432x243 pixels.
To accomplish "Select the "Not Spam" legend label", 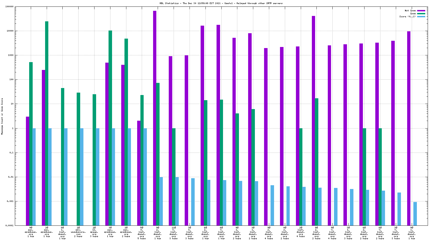I will [410, 11].
